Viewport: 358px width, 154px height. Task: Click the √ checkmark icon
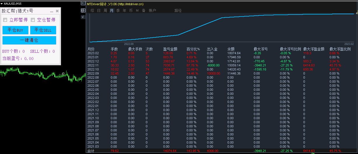[x=83, y=17]
